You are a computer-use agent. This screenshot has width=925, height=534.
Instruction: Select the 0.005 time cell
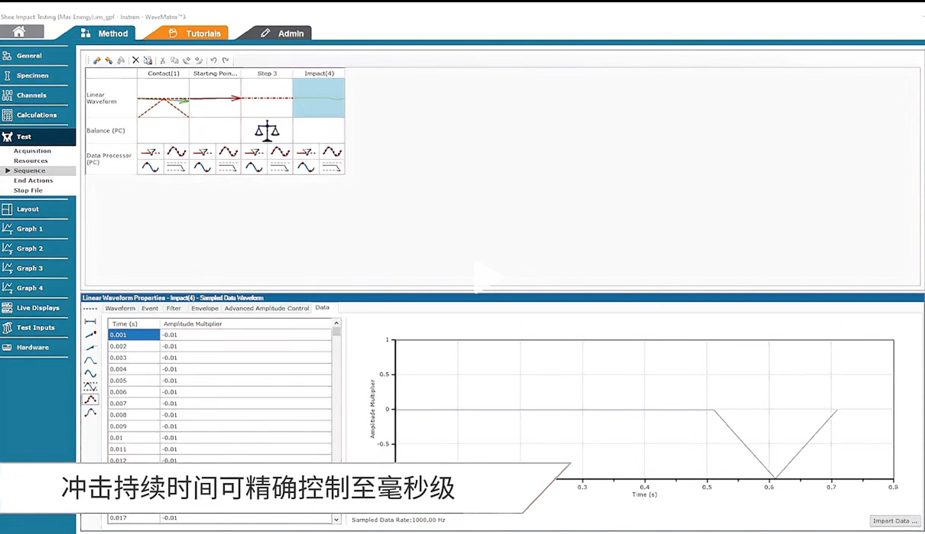(x=134, y=380)
